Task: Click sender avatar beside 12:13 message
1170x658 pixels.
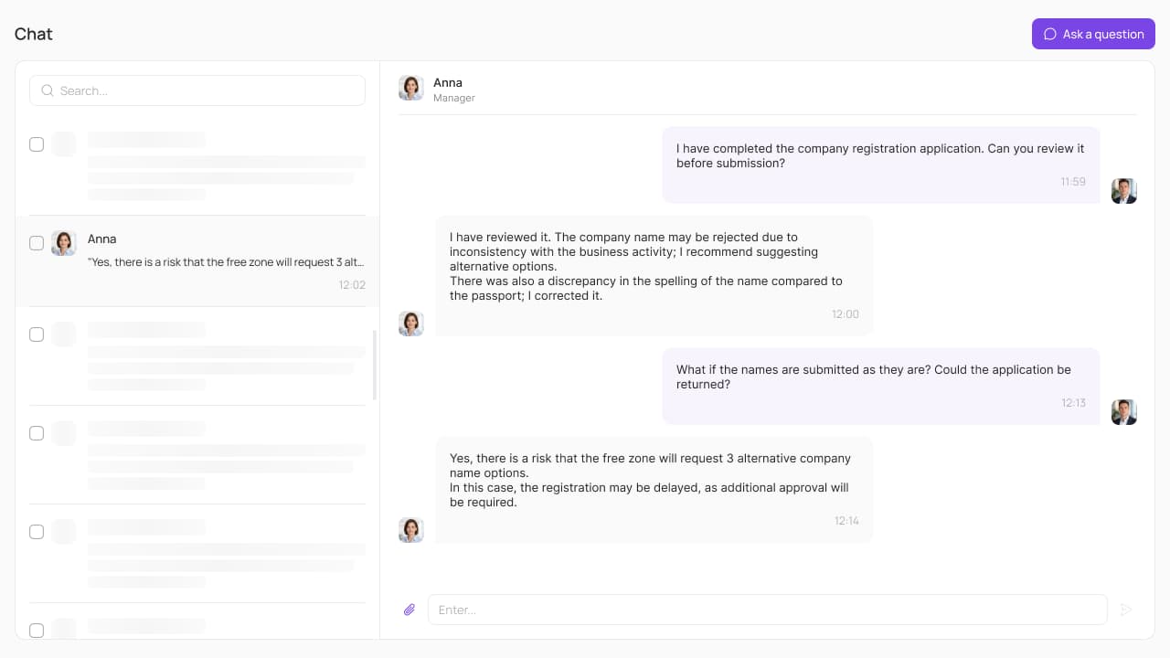Action: [x=1124, y=412]
